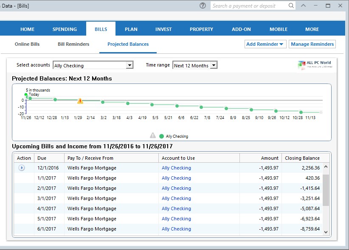Toggle the Ally Checking green legend dot

162,136
